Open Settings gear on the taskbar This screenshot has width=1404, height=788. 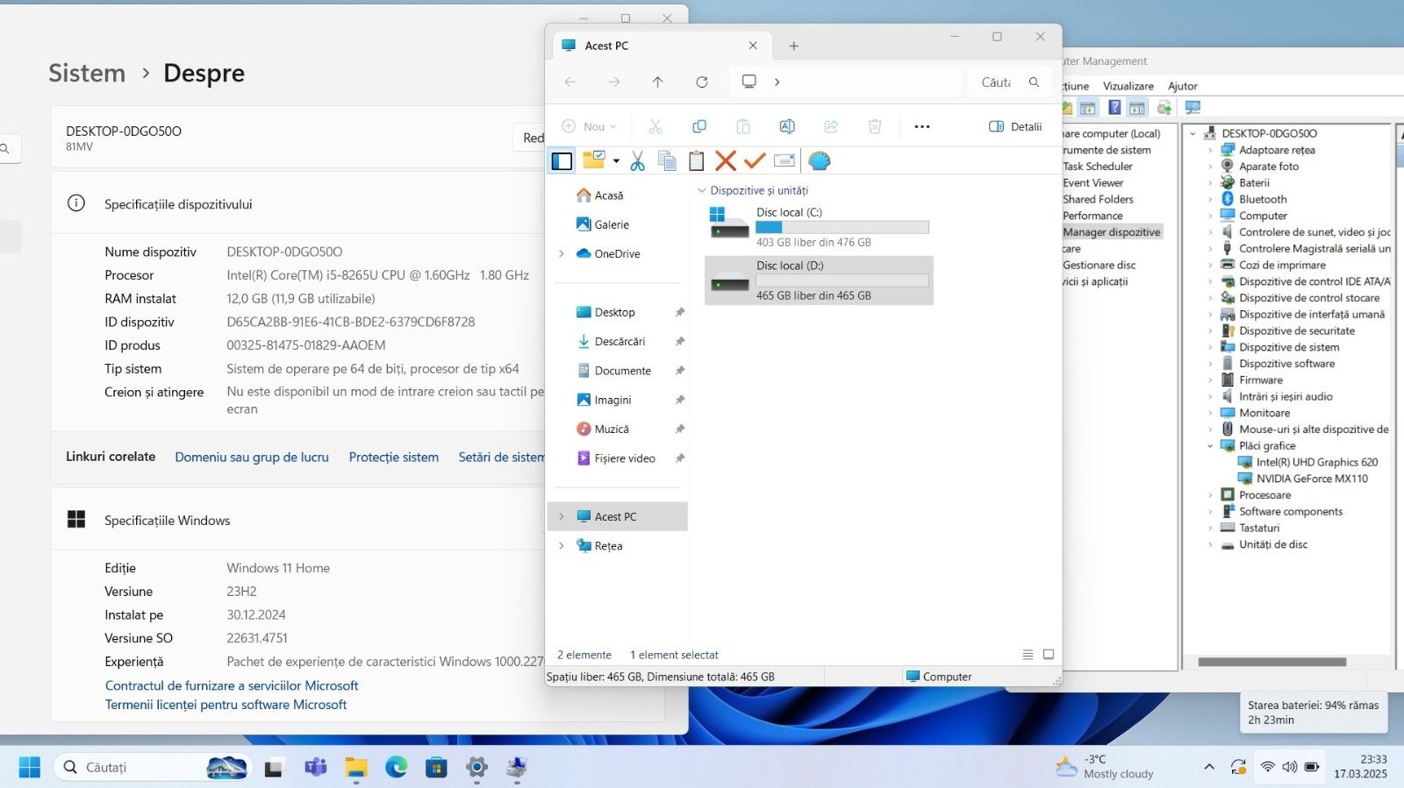tap(476, 768)
